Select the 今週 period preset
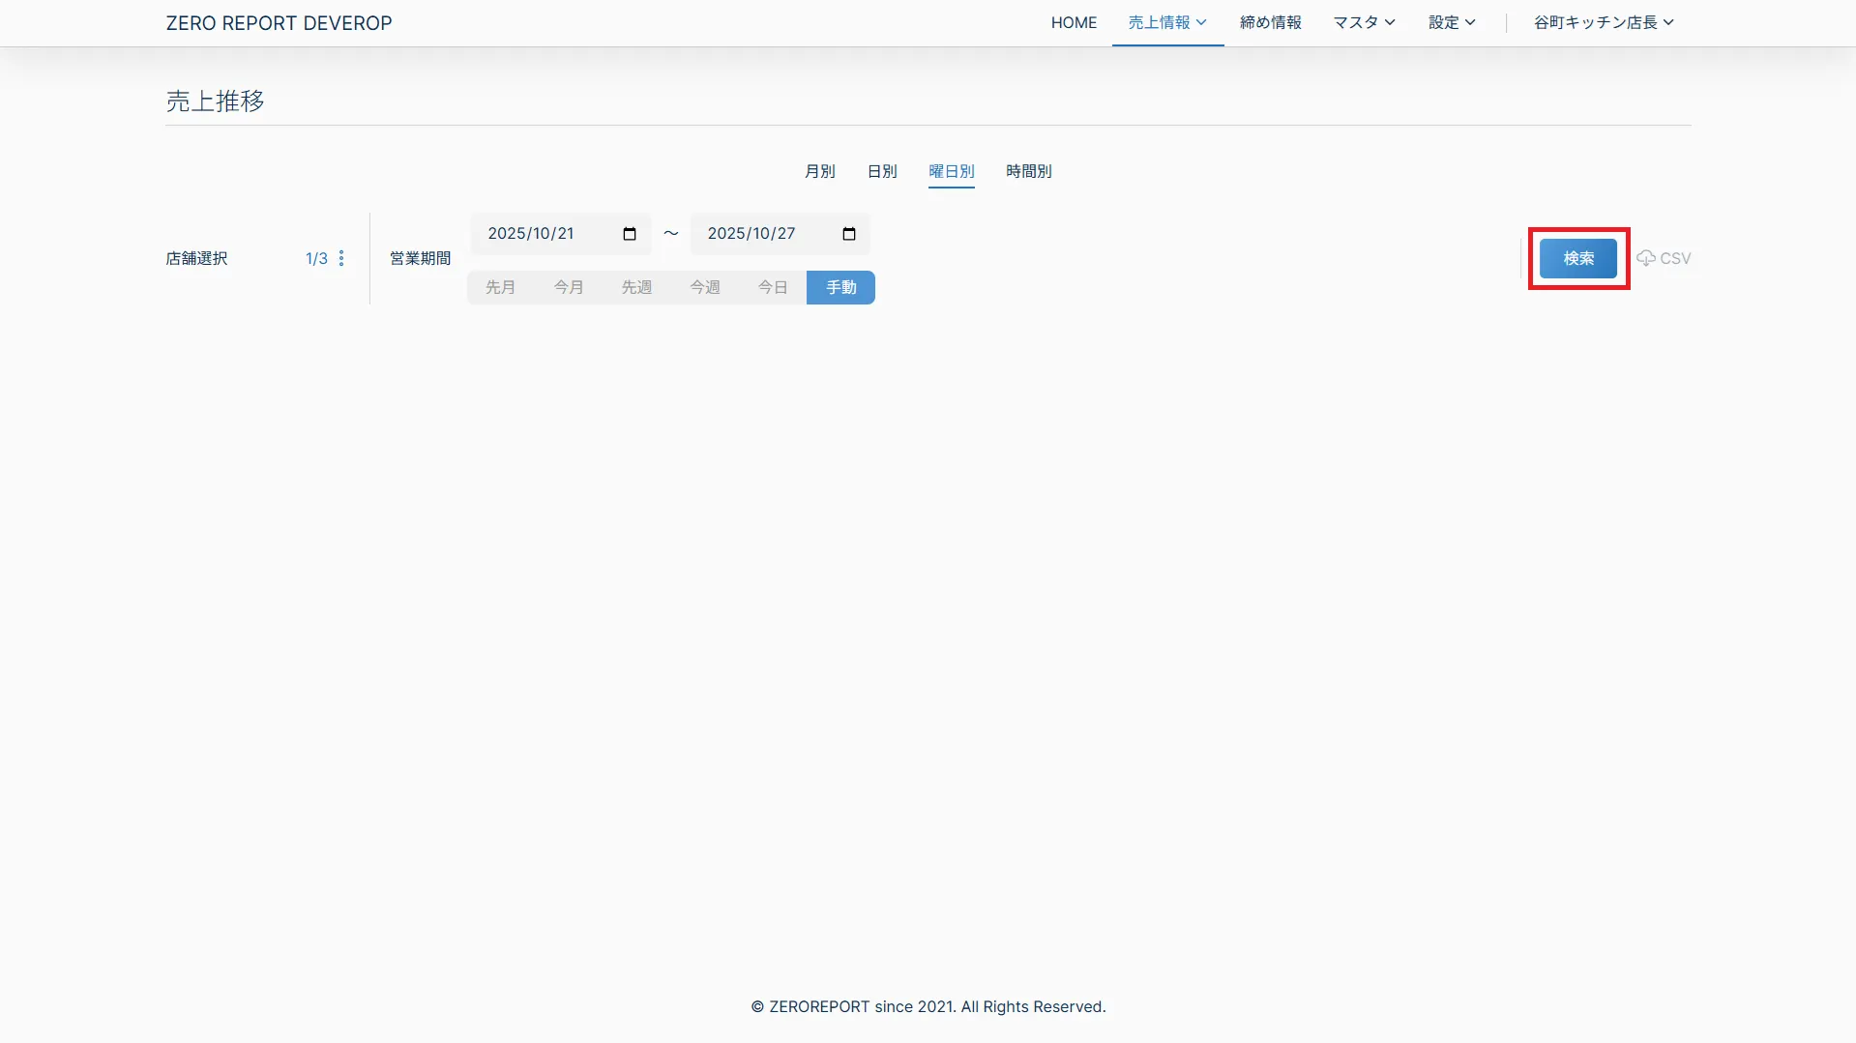The image size is (1856, 1043). click(x=704, y=287)
